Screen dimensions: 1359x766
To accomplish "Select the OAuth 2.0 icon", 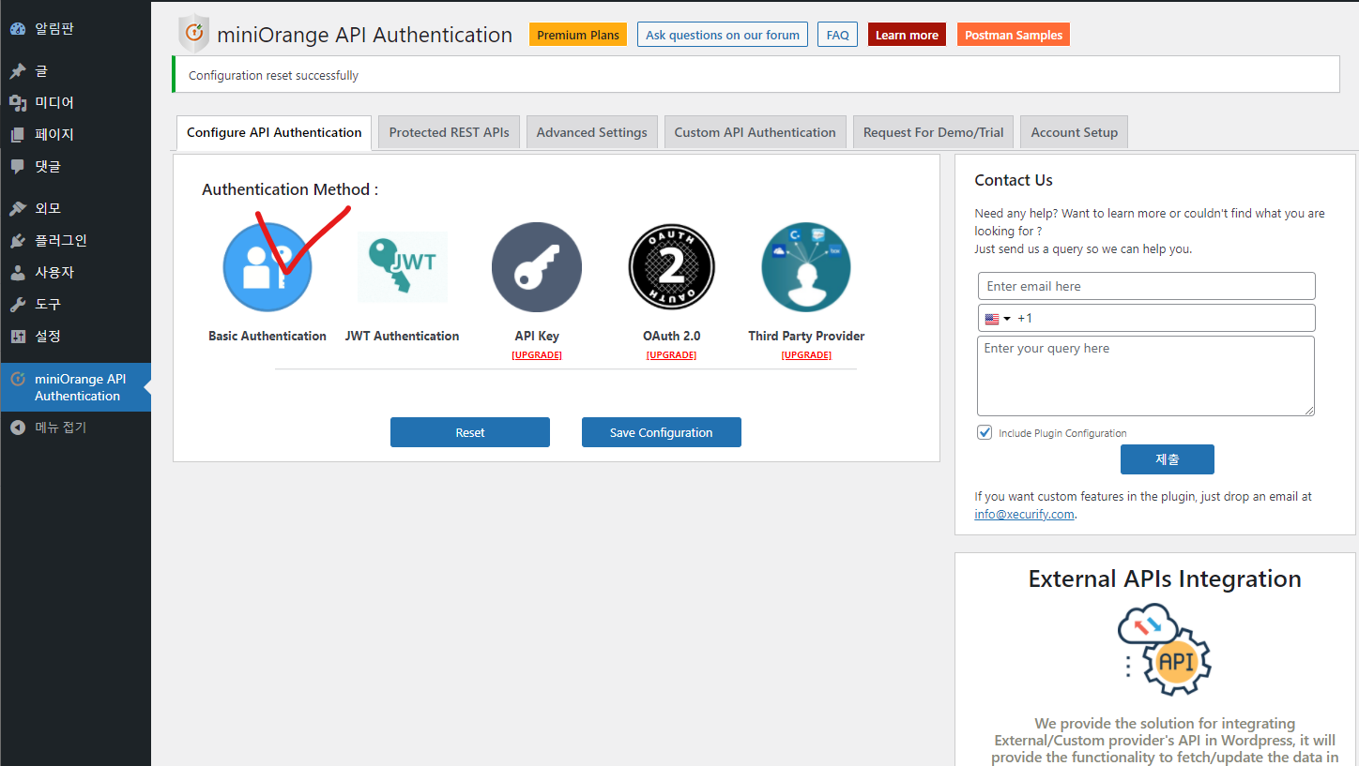I will coord(672,267).
